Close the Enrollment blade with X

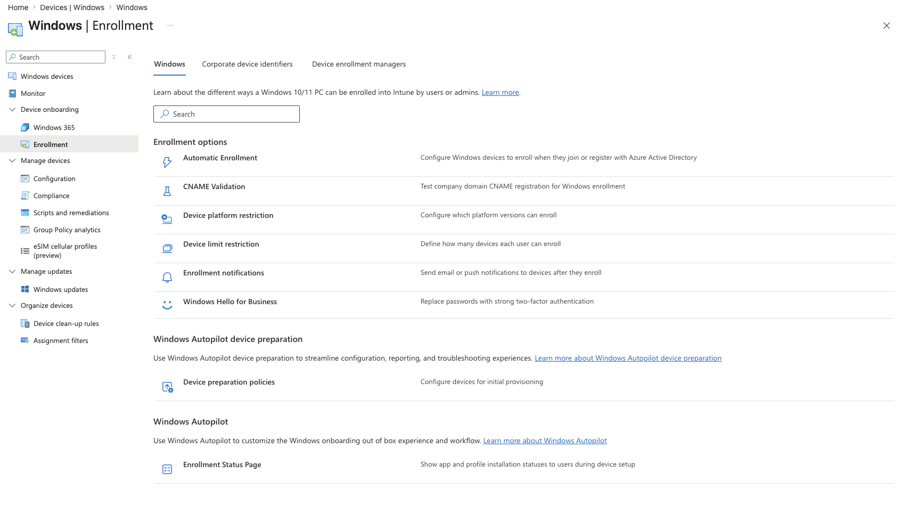(887, 26)
